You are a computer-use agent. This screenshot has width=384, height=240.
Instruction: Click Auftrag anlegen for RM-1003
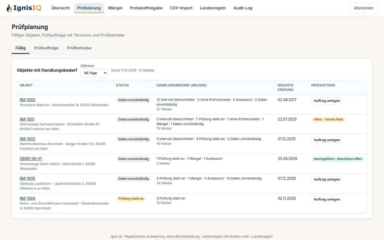point(327,101)
